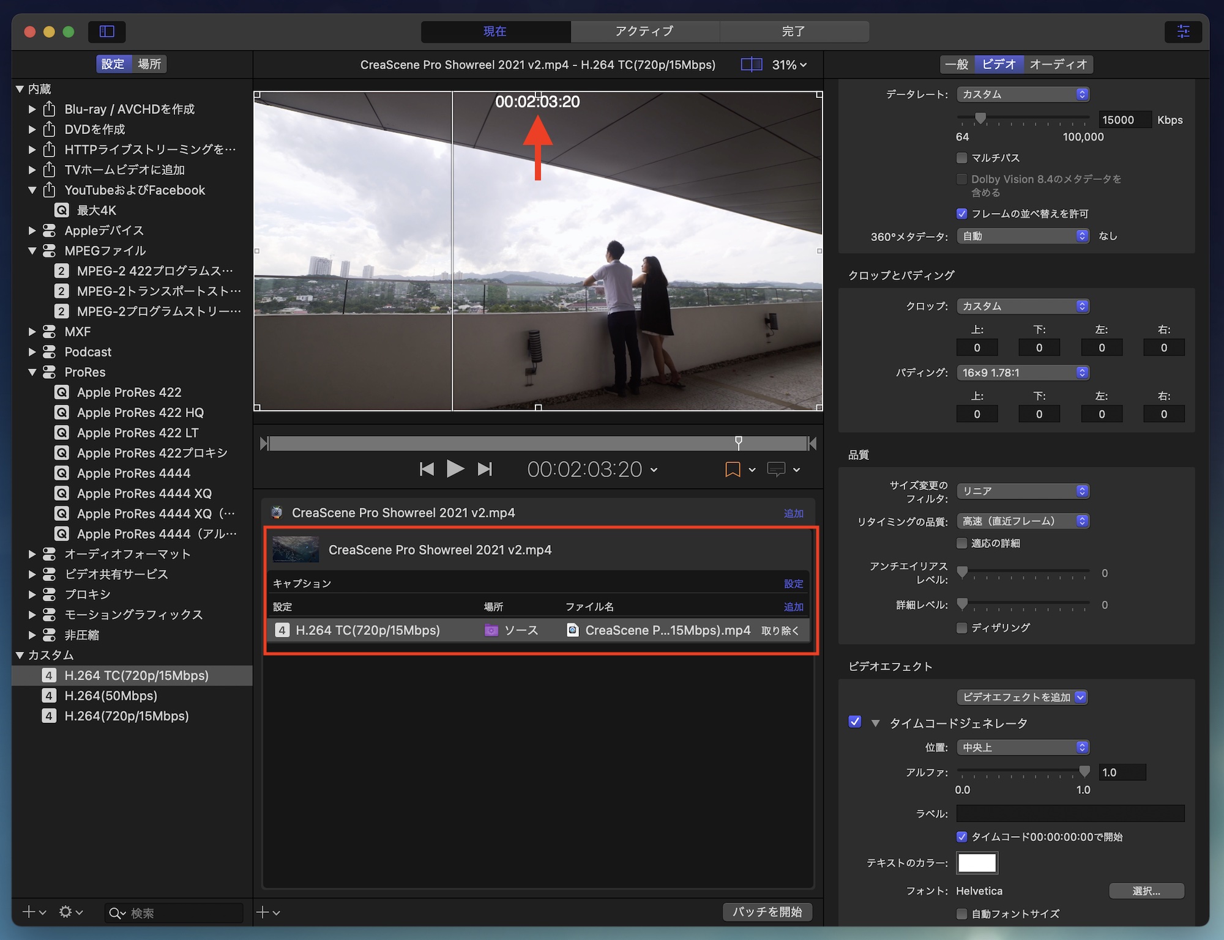1224x940 pixels.
Task: Open the データレート dropdown
Action: point(1022,94)
